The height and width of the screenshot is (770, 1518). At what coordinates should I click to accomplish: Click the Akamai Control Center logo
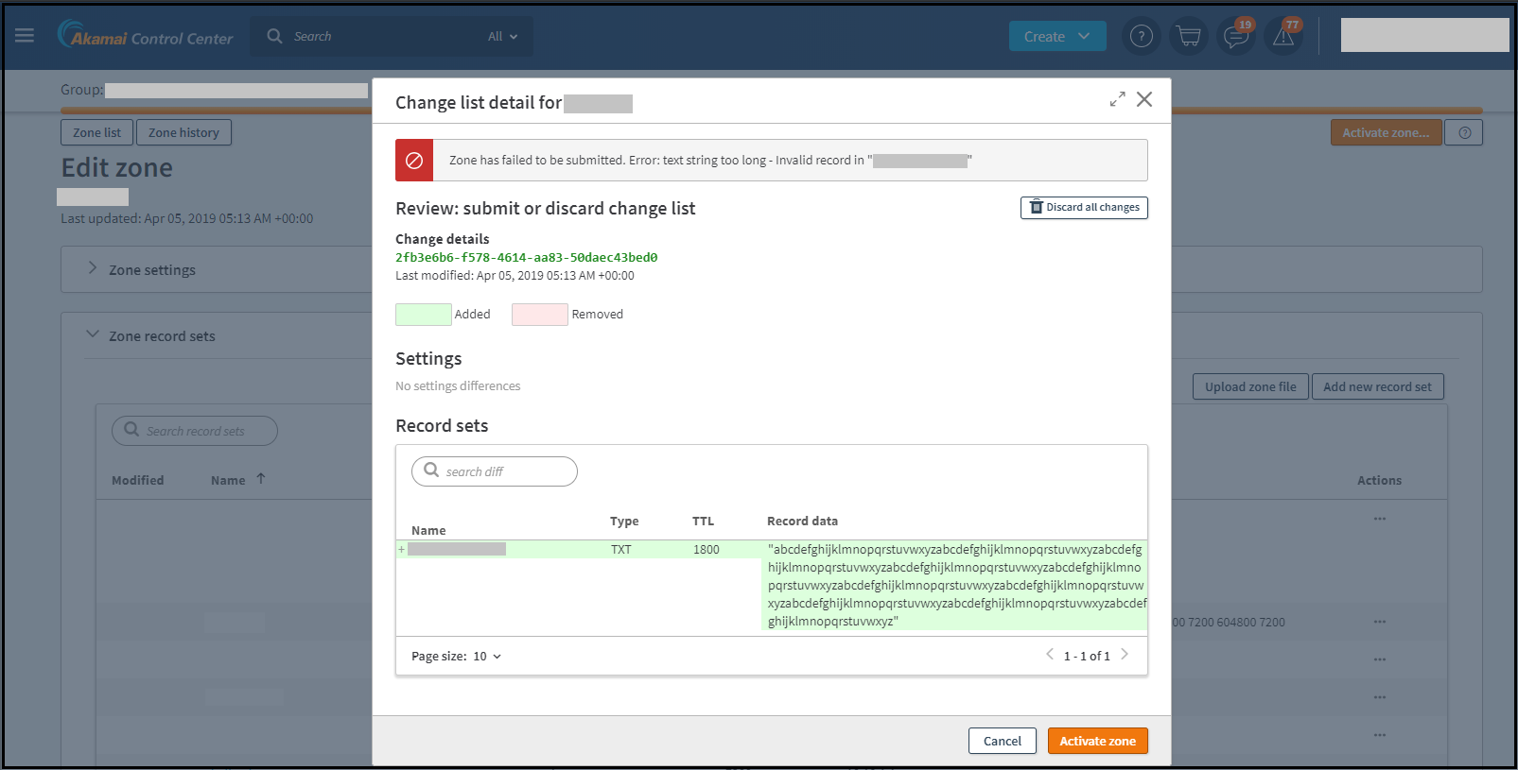[x=146, y=36]
